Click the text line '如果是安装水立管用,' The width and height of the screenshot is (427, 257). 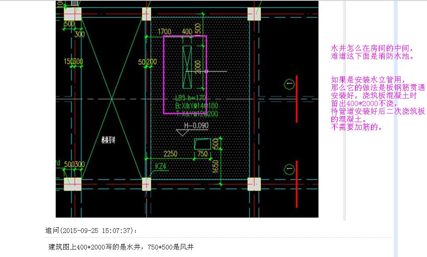tap(368, 80)
